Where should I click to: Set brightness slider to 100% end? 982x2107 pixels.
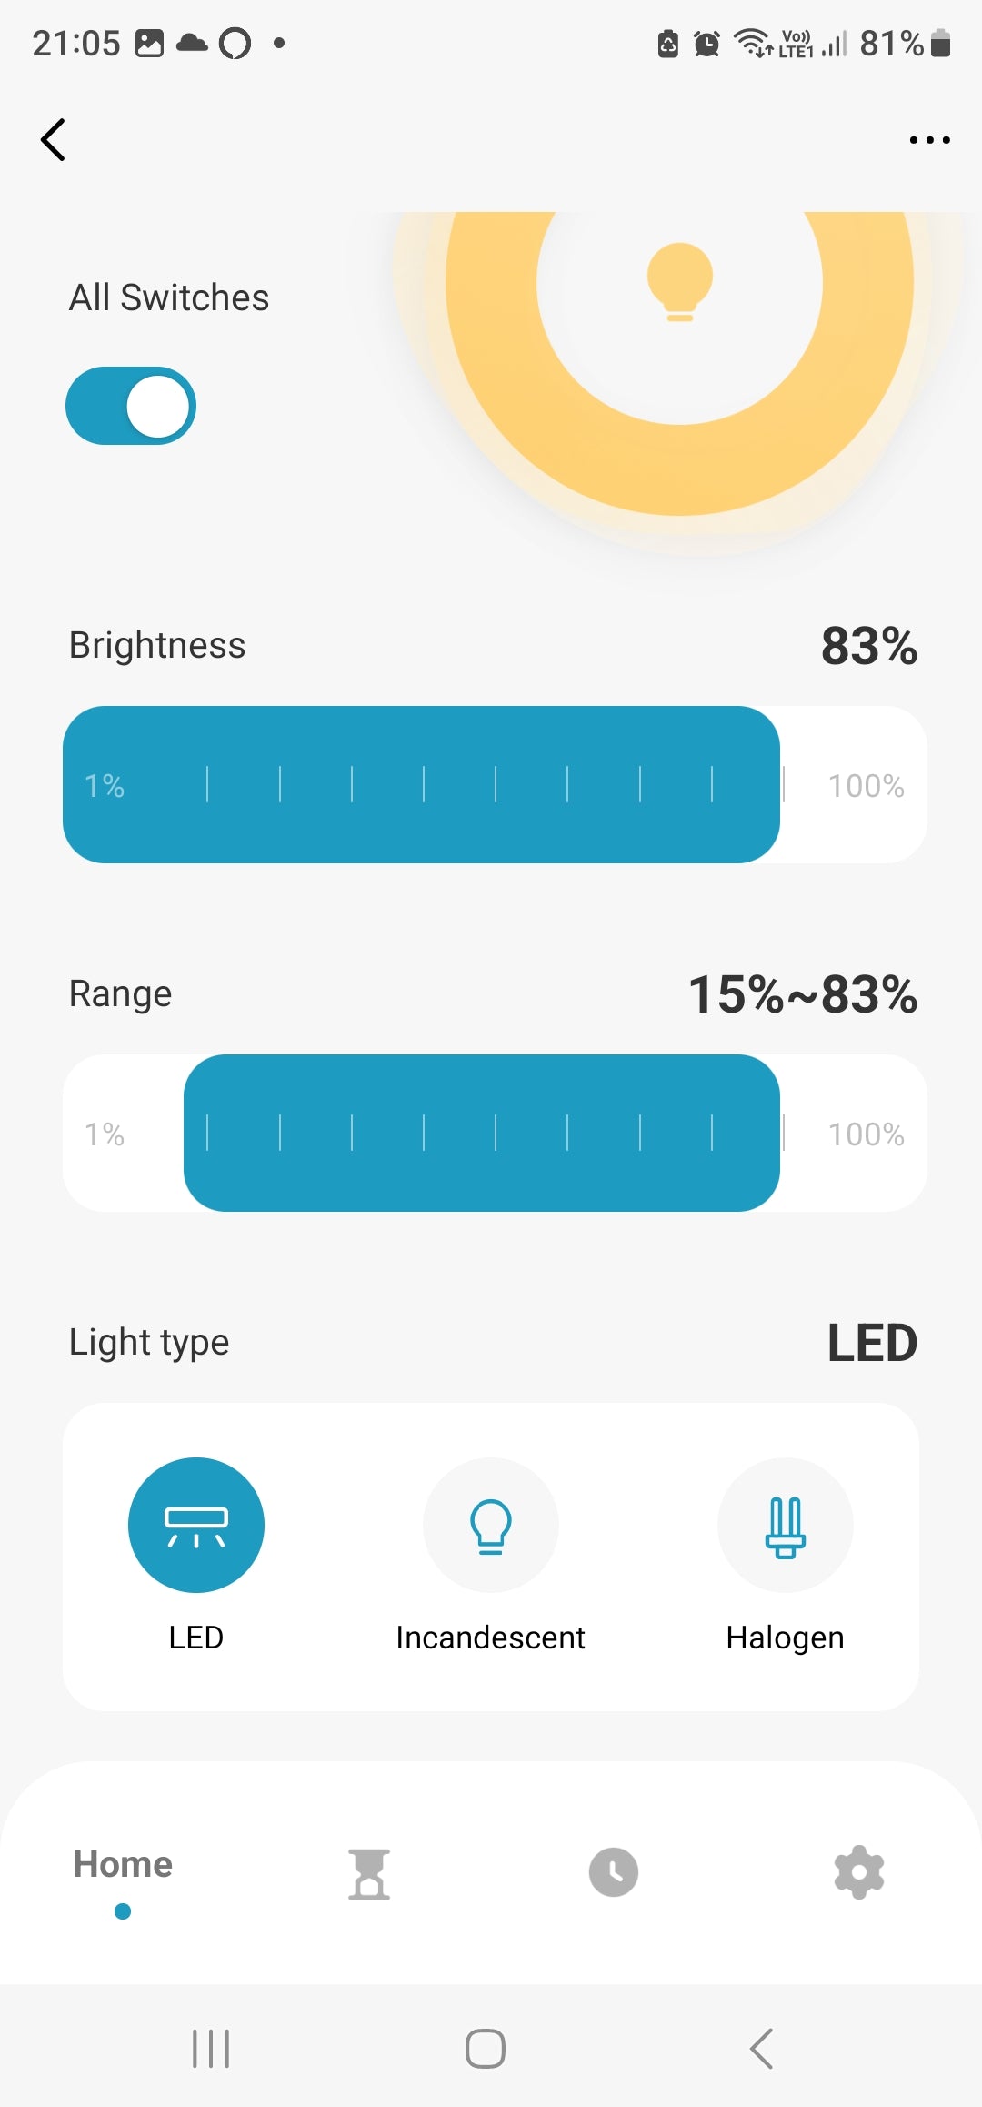point(867,786)
